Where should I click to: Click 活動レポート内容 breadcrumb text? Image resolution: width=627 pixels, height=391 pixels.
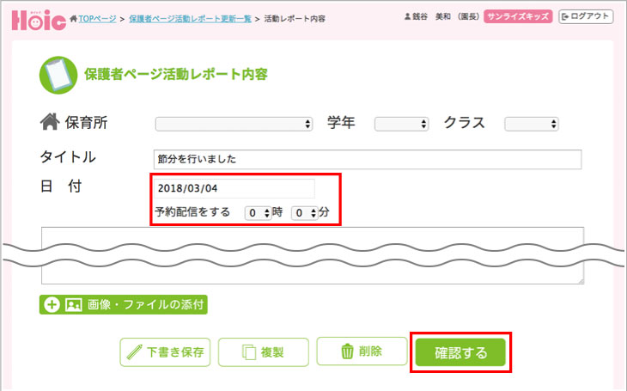[295, 18]
